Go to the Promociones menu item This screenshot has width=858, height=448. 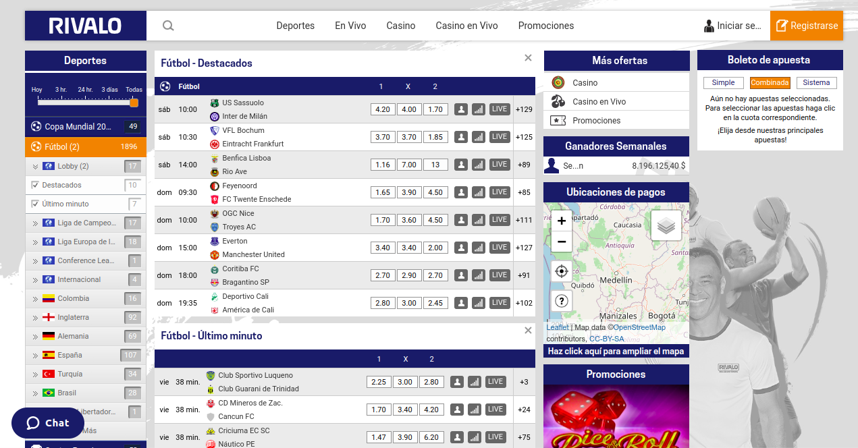coord(545,26)
